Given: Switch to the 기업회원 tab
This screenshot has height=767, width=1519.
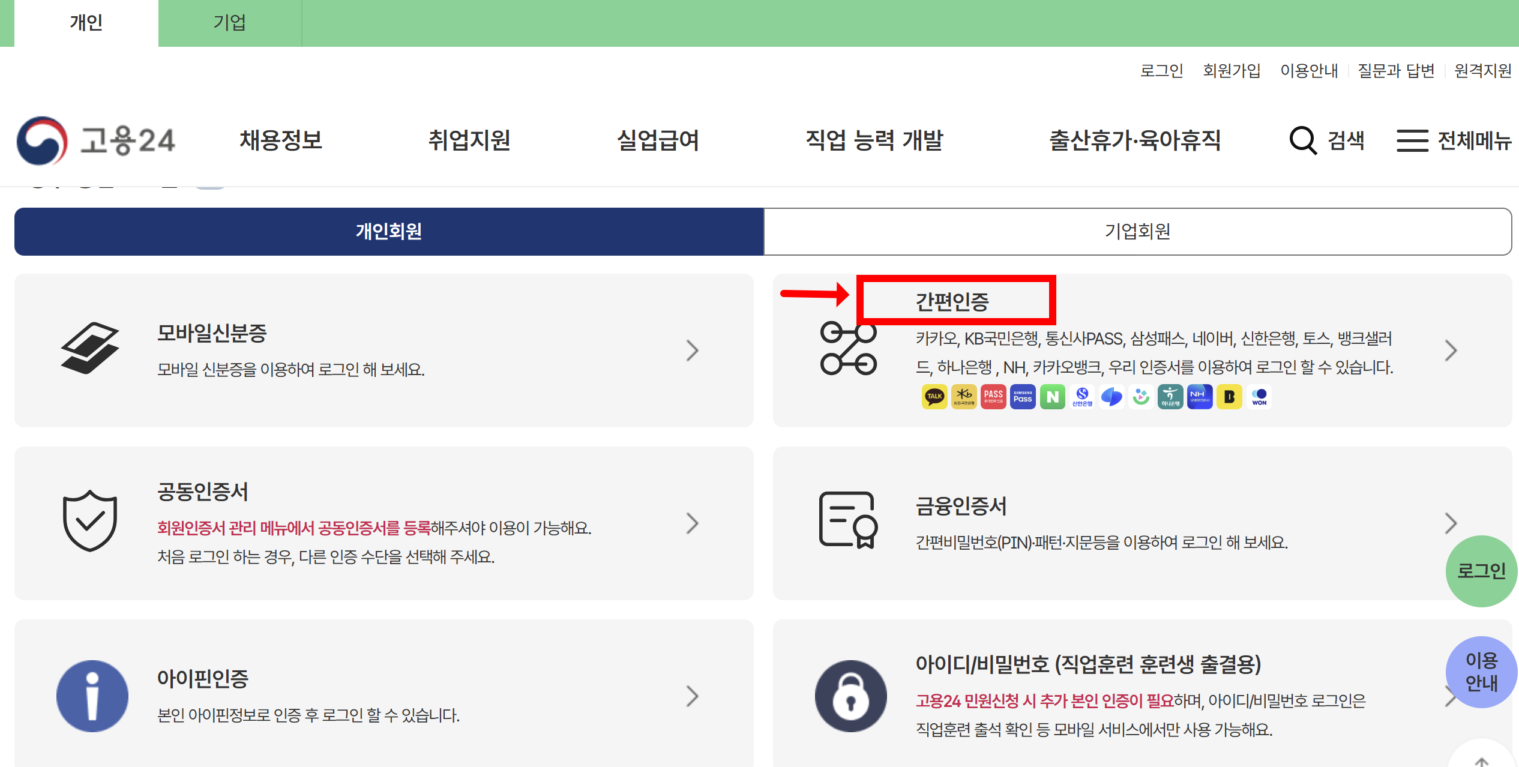Looking at the screenshot, I should pyautogui.click(x=1137, y=232).
